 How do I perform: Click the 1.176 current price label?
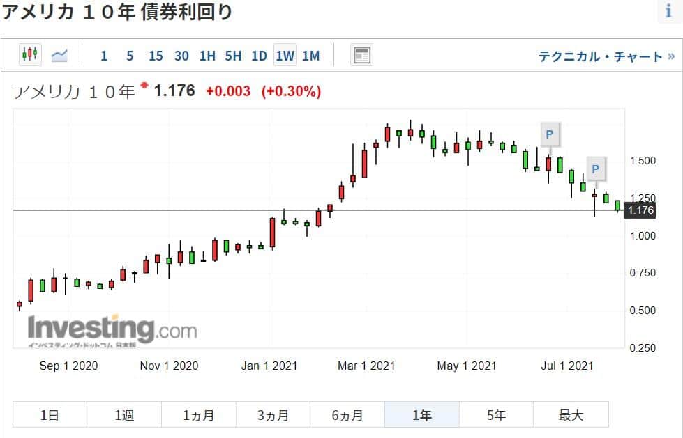click(640, 210)
